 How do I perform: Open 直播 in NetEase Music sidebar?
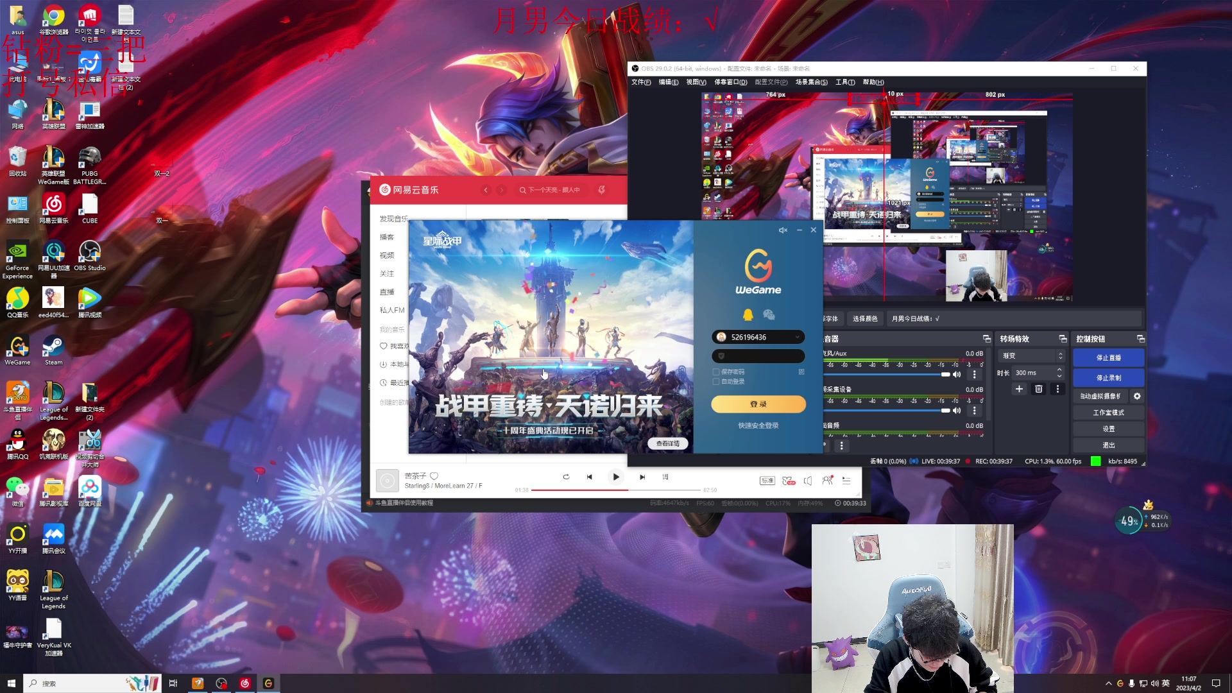pyautogui.click(x=387, y=292)
